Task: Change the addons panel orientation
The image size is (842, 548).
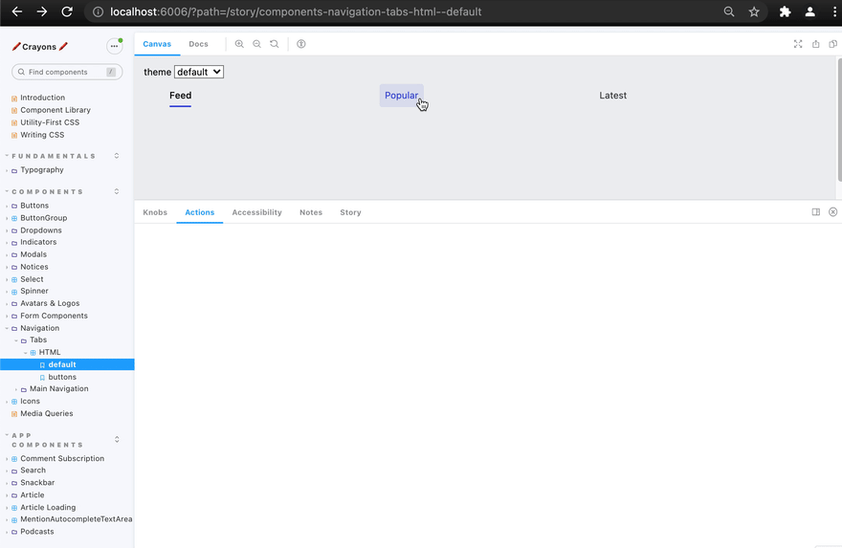Action: coord(815,212)
